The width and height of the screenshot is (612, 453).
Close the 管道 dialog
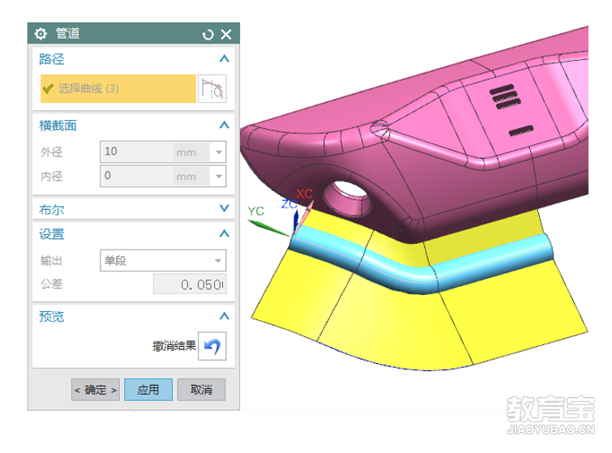[226, 34]
